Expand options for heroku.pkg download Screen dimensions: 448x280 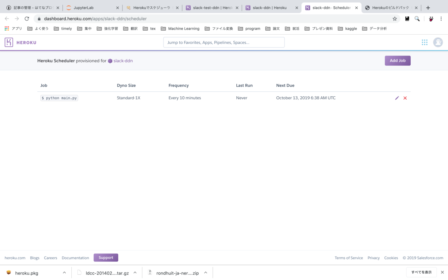click(64, 273)
